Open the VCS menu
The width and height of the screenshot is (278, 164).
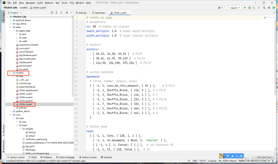pyautogui.click(x=72, y=3)
